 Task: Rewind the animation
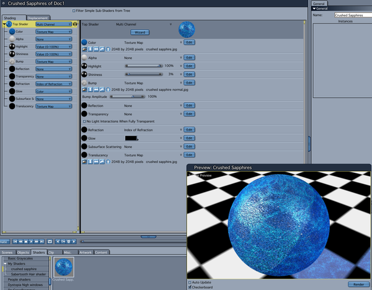point(20,242)
